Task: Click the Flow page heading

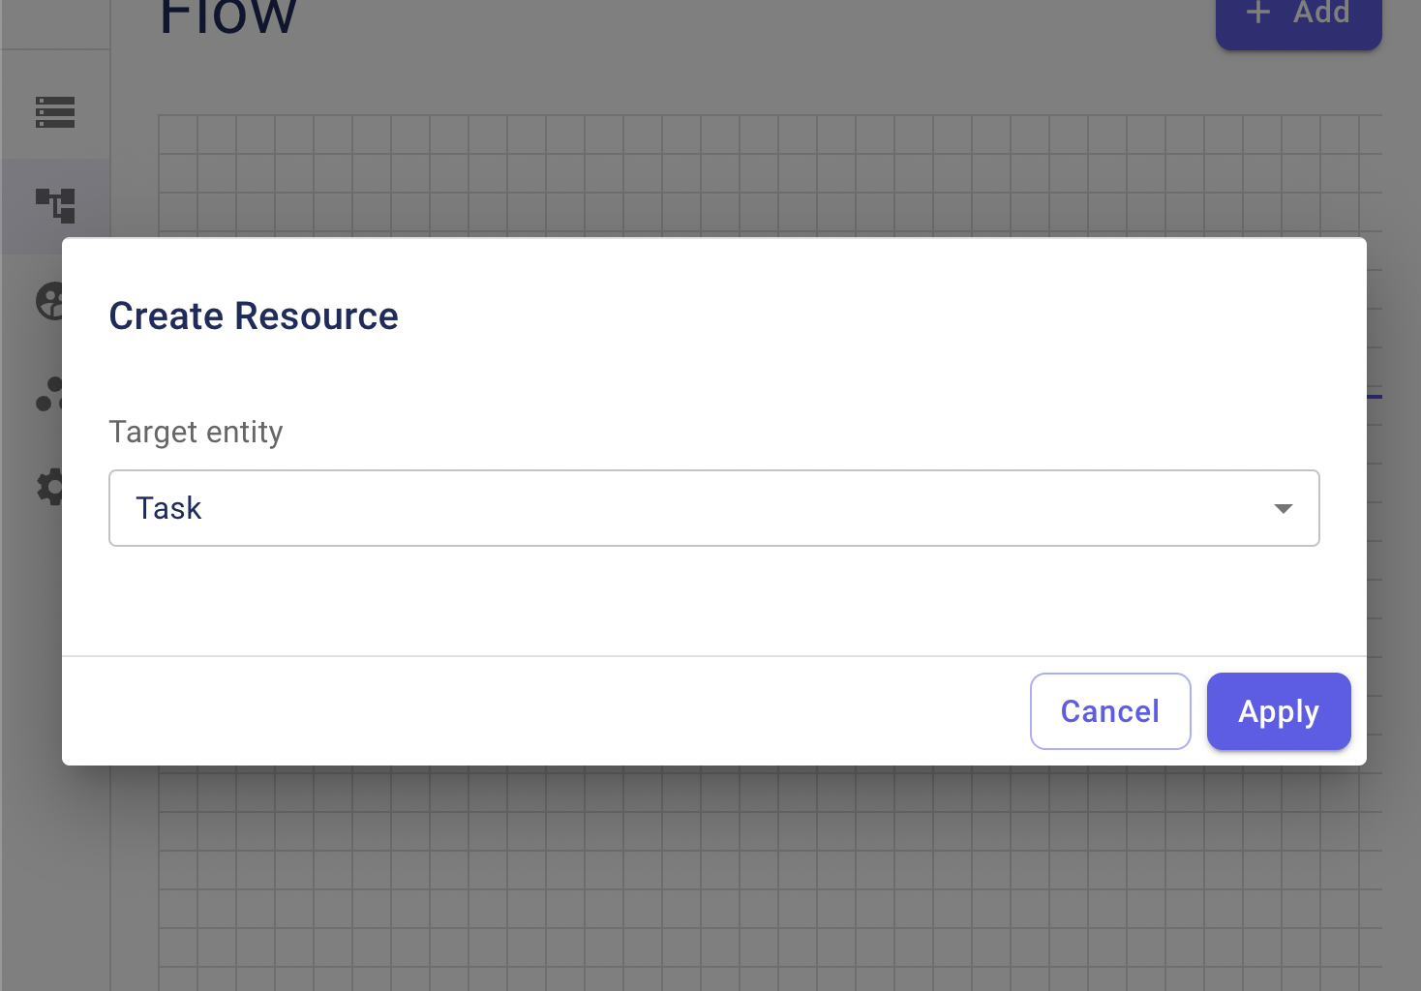Action: tap(227, 17)
